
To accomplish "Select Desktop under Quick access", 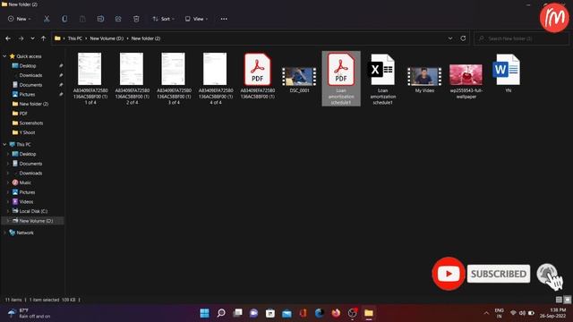I will (28, 65).
